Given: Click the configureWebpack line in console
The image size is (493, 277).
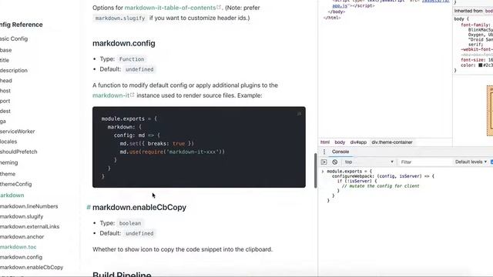Looking at the screenshot, I should (x=383, y=176).
